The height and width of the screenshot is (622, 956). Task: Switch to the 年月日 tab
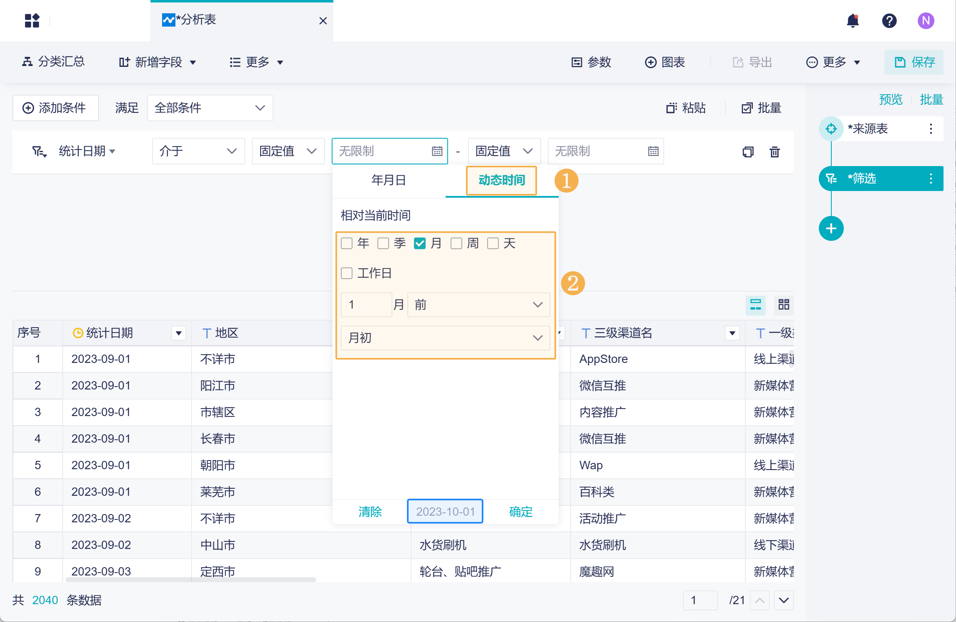click(389, 180)
